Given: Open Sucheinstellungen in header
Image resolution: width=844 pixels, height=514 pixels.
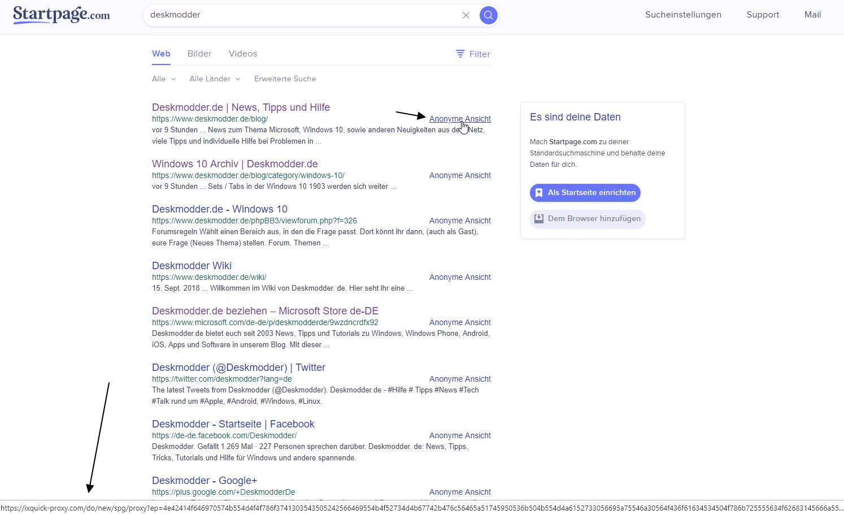Looking at the screenshot, I should [x=683, y=15].
